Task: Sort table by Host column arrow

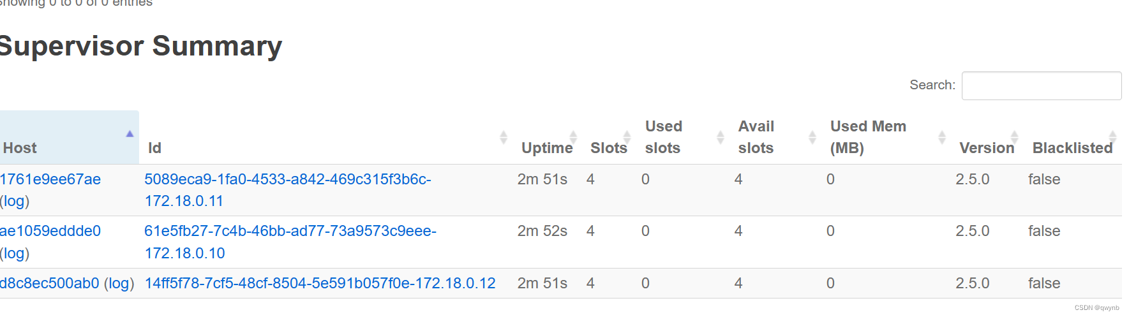Action: pyautogui.click(x=130, y=134)
